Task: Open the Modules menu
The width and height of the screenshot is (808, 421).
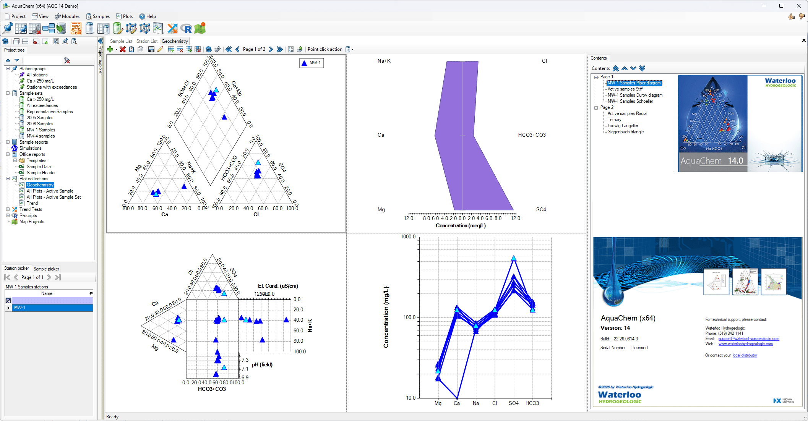Action: click(67, 16)
